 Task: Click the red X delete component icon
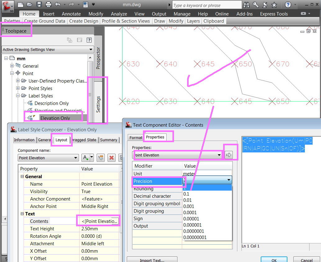pyautogui.click(x=112, y=158)
